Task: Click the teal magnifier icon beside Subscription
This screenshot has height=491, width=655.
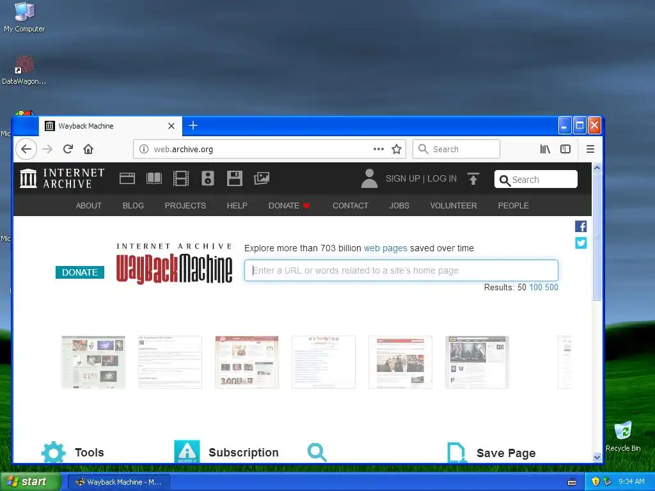Action: 317,453
